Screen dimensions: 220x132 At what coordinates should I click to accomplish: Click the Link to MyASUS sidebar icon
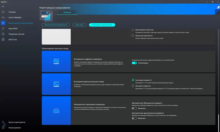pos(3,17)
